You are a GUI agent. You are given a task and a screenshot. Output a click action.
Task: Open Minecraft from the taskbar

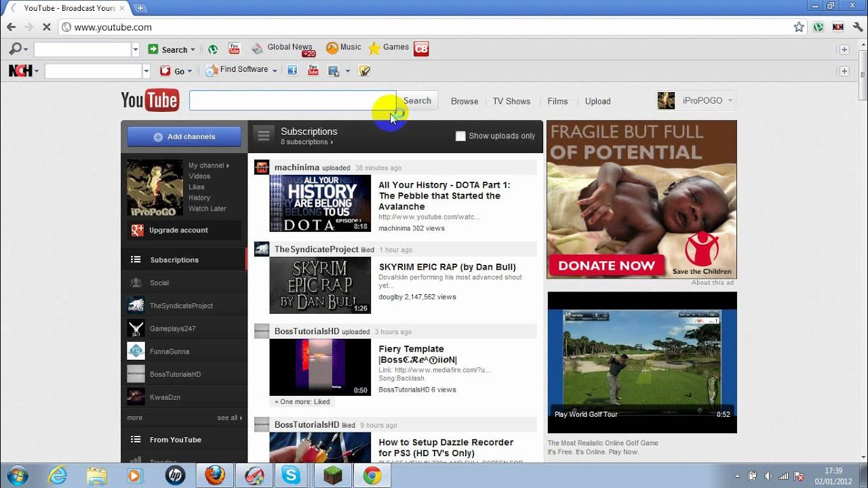pos(332,475)
